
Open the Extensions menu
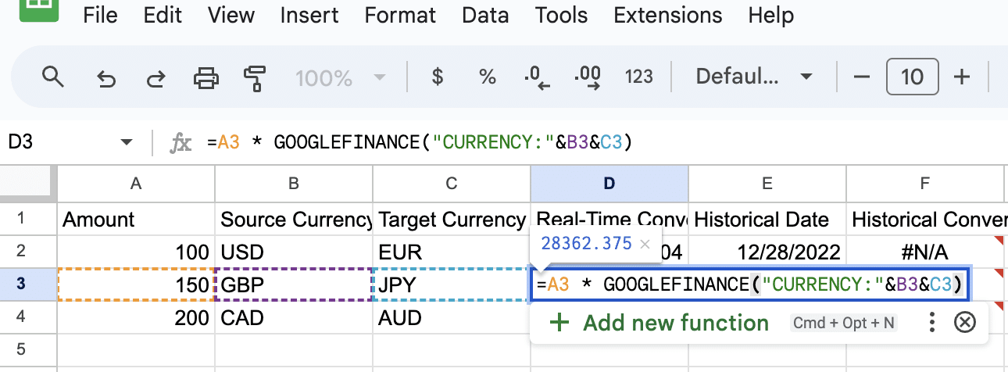668,15
